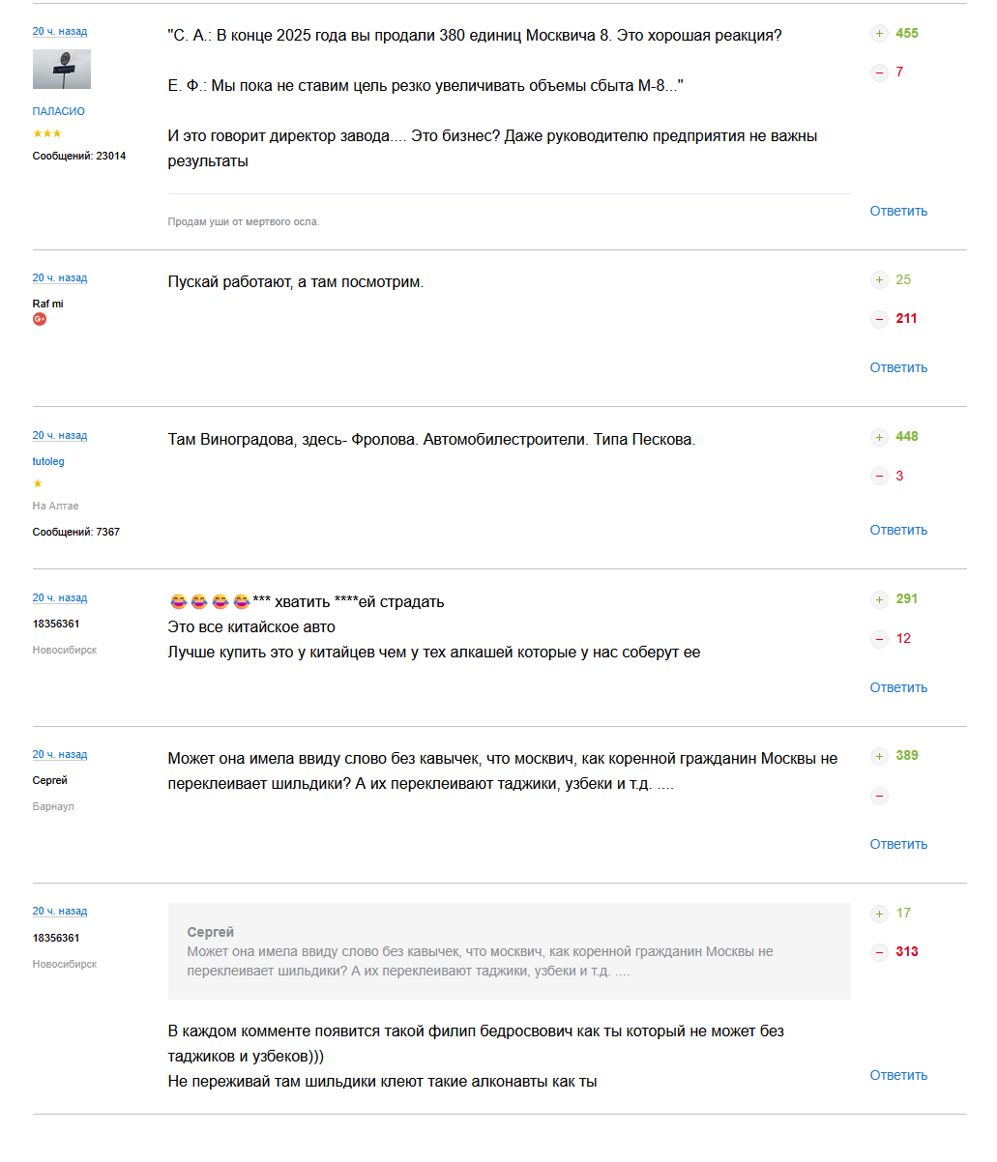
Task: Downvote Сергей's comment from Барнаул
Action: 879,797
